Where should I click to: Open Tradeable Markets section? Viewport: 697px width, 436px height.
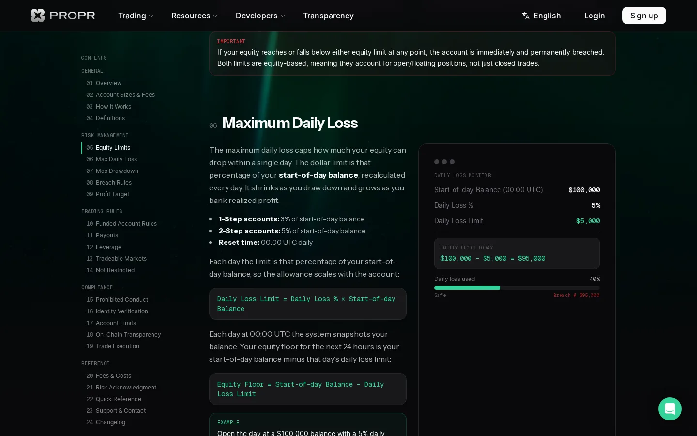(117, 259)
